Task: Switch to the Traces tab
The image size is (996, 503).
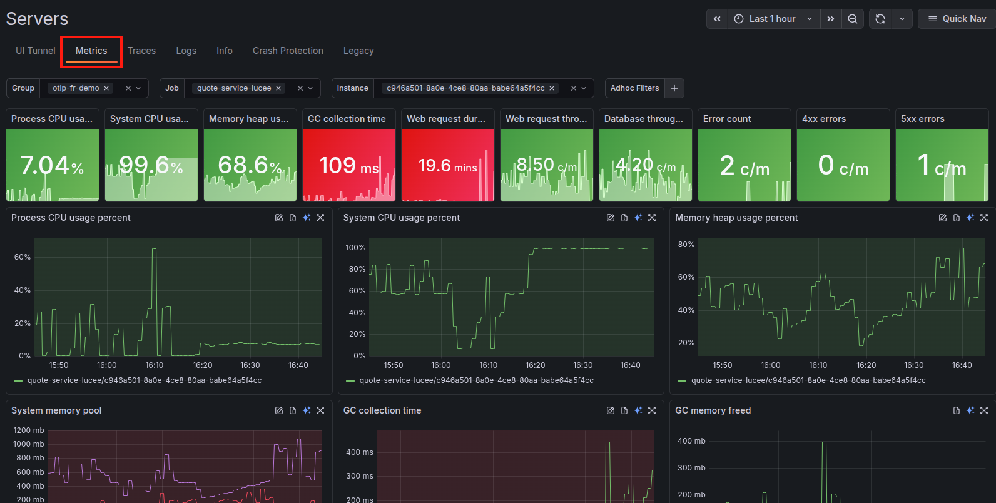Action: click(141, 51)
